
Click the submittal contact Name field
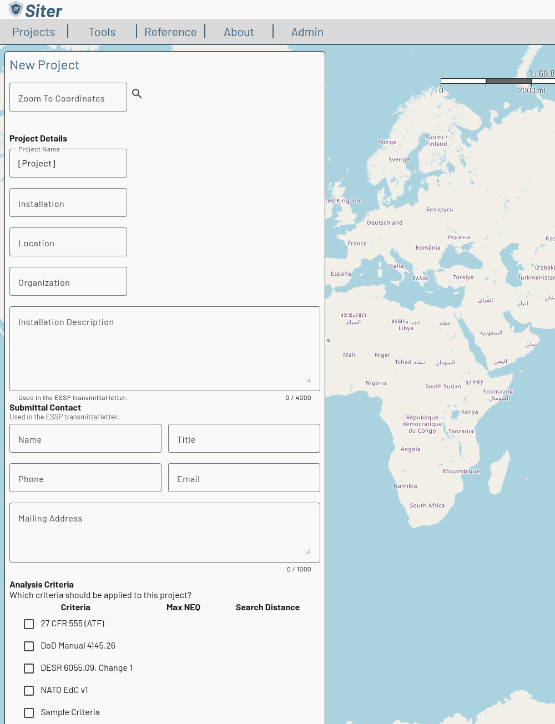[x=85, y=438]
